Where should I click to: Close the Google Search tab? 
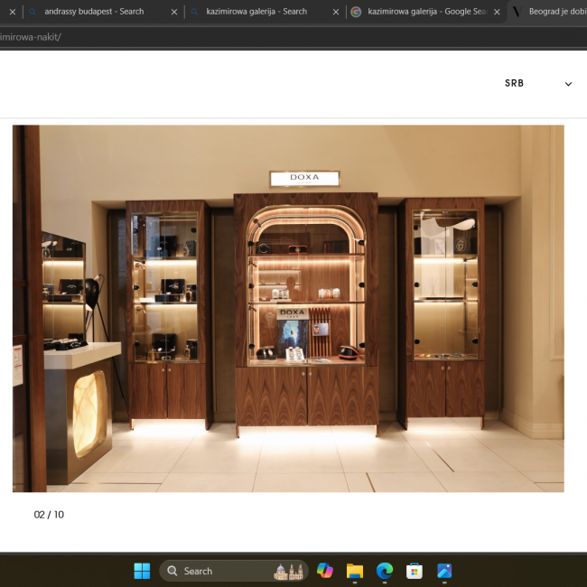[497, 12]
